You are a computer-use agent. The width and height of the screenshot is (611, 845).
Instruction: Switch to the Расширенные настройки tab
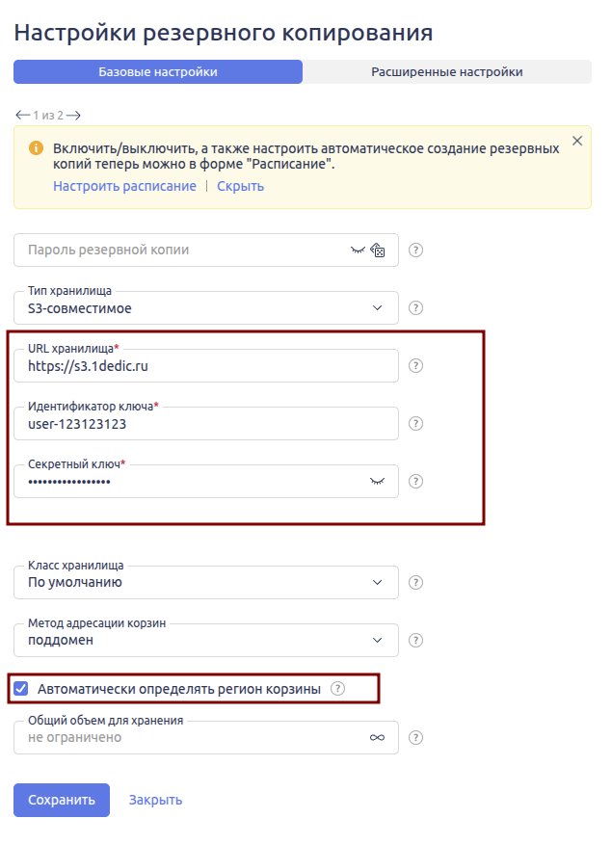click(x=447, y=72)
